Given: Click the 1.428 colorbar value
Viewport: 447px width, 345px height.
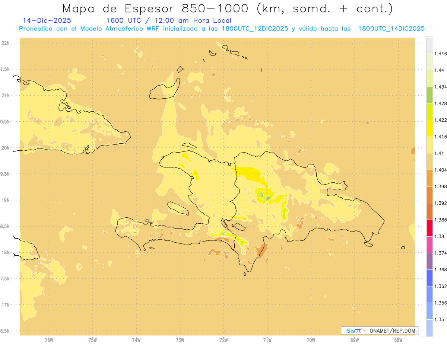Looking at the screenshot, I should pos(441,103).
